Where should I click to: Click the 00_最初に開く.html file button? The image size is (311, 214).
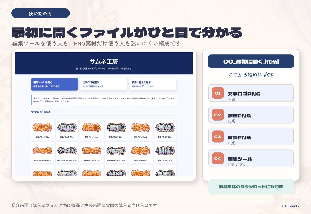tap(251, 61)
